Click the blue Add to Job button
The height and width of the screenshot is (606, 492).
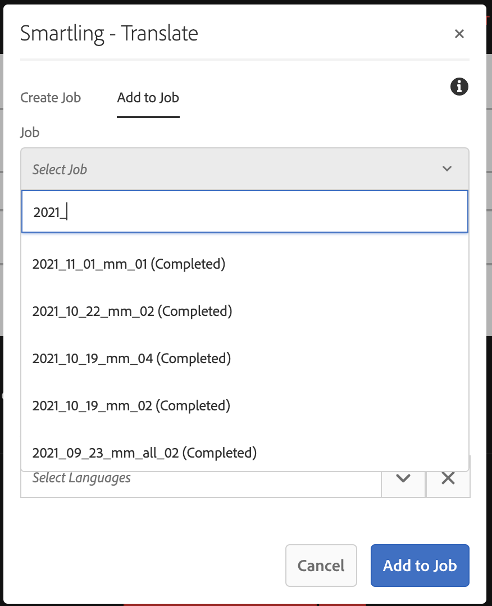click(420, 566)
